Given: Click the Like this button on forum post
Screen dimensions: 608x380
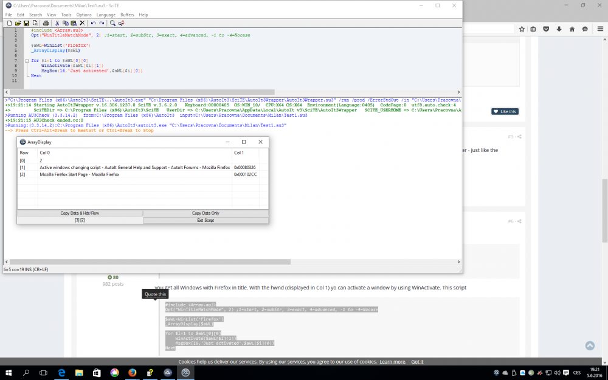Looking at the screenshot, I should coord(505,112).
